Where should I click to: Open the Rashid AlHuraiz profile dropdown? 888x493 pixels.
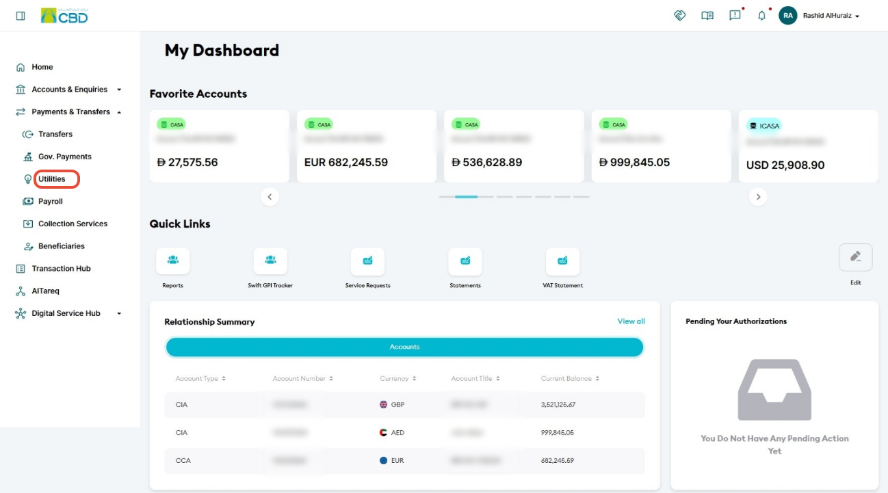(820, 16)
